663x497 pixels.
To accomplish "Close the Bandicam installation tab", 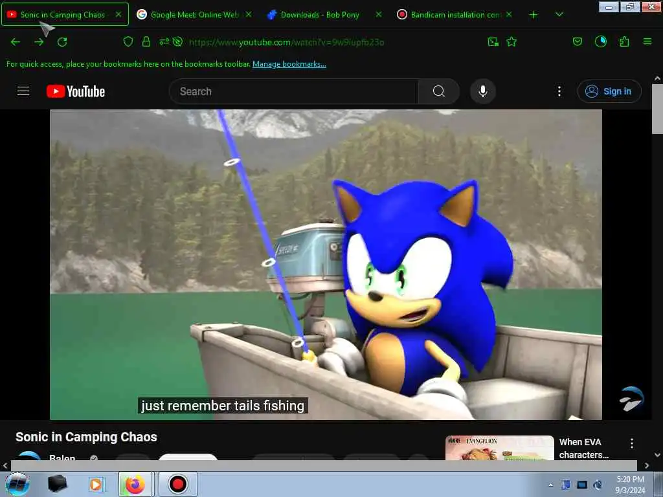I will coord(509,14).
